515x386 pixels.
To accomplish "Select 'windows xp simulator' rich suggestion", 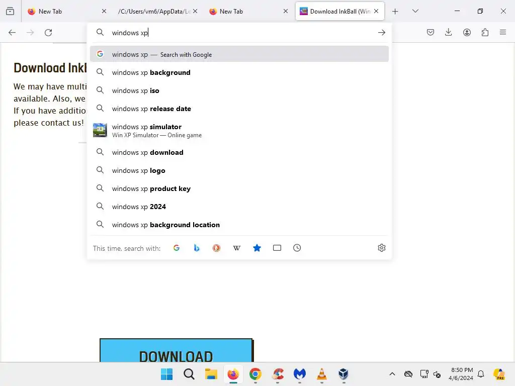I will point(239,130).
